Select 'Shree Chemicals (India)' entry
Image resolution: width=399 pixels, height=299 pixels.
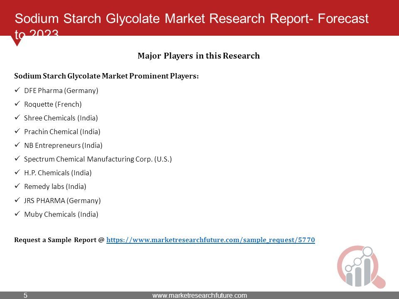click(x=61, y=118)
